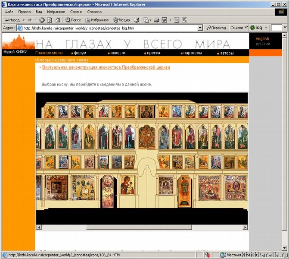
Task: Switch site language to english
Action: (x=262, y=39)
